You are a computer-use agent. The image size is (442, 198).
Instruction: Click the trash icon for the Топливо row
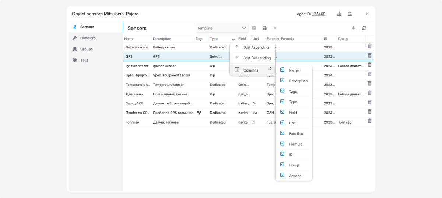[369, 121]
